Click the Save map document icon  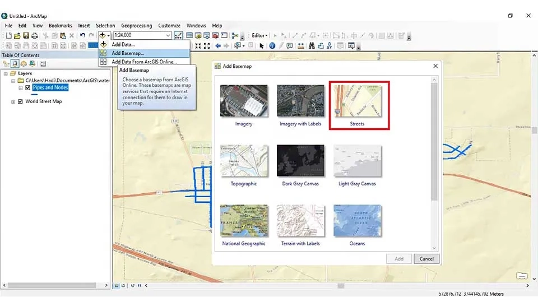point(26,36)
